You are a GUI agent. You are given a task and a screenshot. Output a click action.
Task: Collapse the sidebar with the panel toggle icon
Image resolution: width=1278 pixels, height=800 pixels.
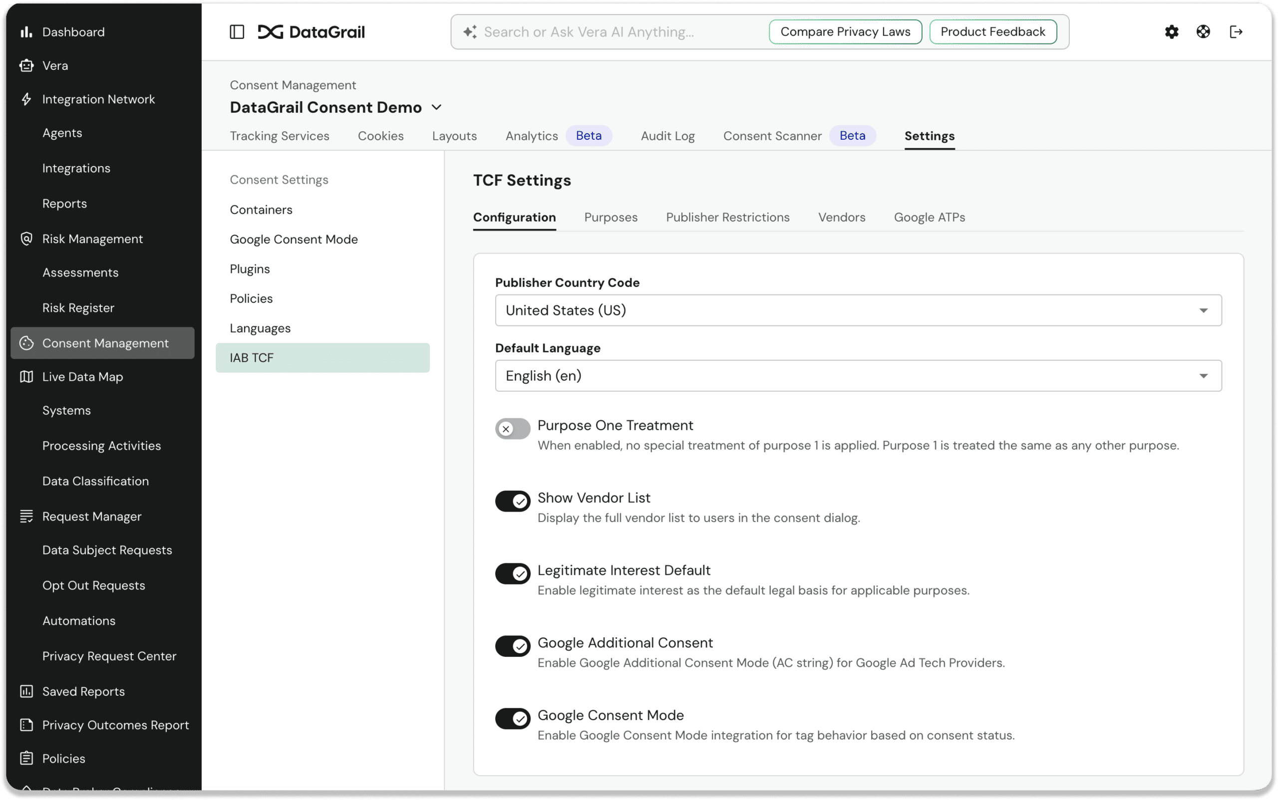click(x=237, y=32)
